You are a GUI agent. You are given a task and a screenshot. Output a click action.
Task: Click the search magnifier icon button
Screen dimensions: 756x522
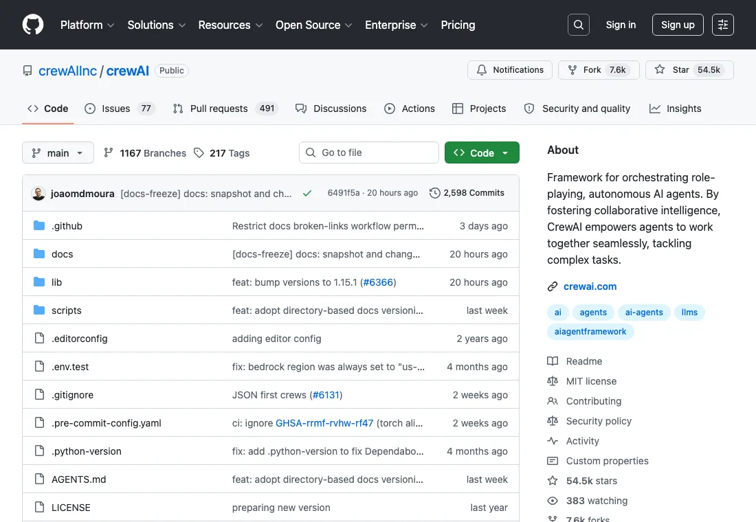coord(579,25)
